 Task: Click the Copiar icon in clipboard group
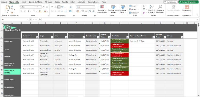[12, 9]
